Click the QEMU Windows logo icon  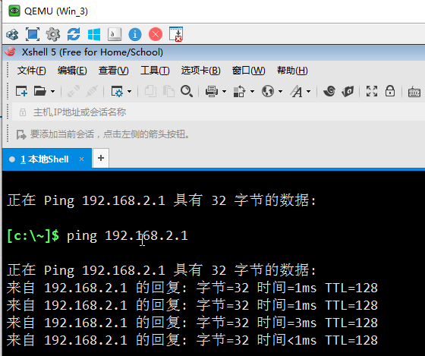coord(94,34)
